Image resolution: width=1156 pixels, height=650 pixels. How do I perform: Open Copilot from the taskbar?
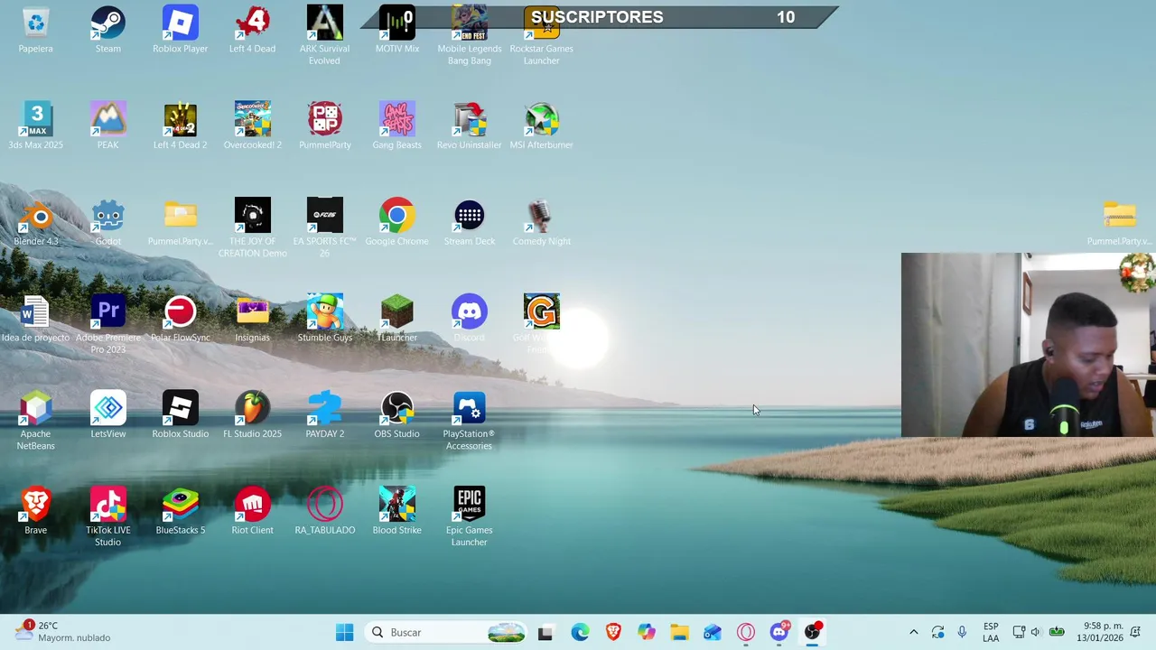[x=647, y=632]
